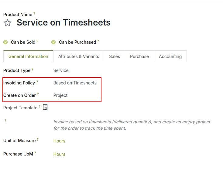Click the company building icon beside Project Template

click(45, 107)
